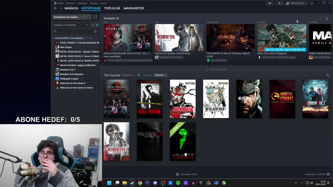Toggle play-ready filter beside Tüm Oyunlar
The image size is (333, 187).
(x=138, y=75)
